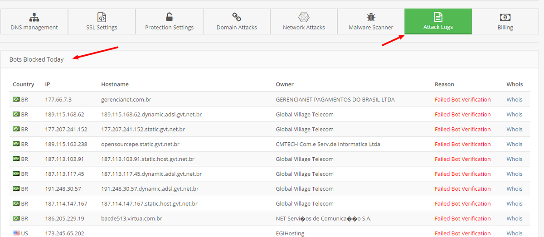Screen dimensions: 544x237
Task: Click IP address 187.113.117.45
Action: (64, 174)
